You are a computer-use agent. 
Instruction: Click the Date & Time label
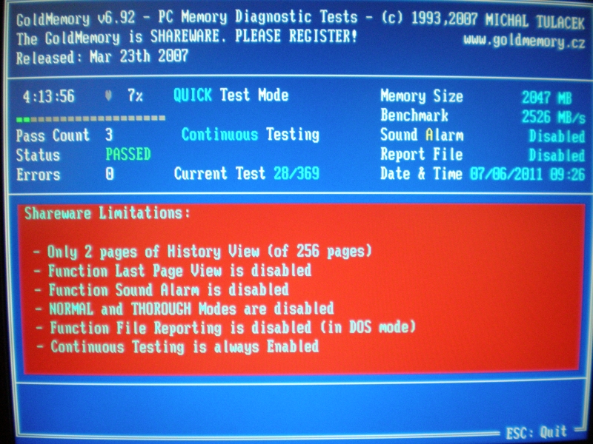(421, 174)
